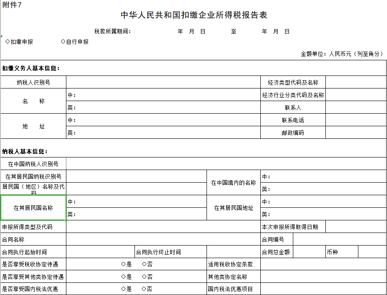Viewport: 387px width, 295px height.
Task: Select the 自行申报 radio option
Action: tap(63, 42)
